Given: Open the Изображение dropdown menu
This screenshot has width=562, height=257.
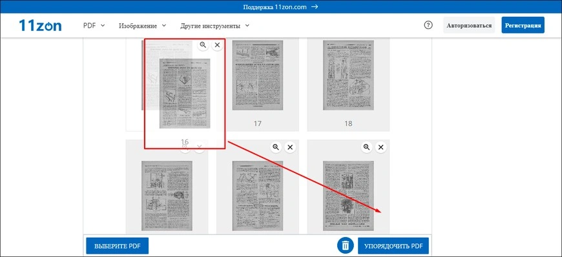Looking at the screenshot, I should pyautogui.click(x=143, y=26).
